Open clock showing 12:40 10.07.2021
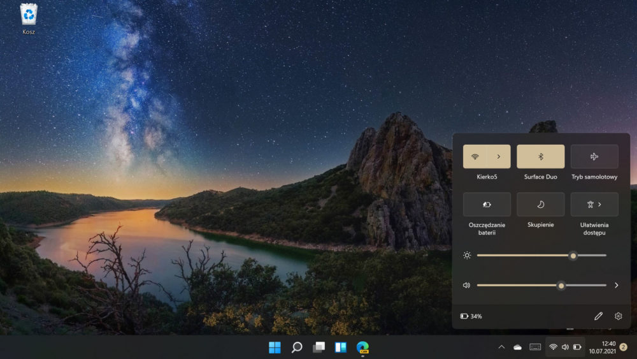The image size is (637, 359). pyautogui.click(x=603, y=348)
